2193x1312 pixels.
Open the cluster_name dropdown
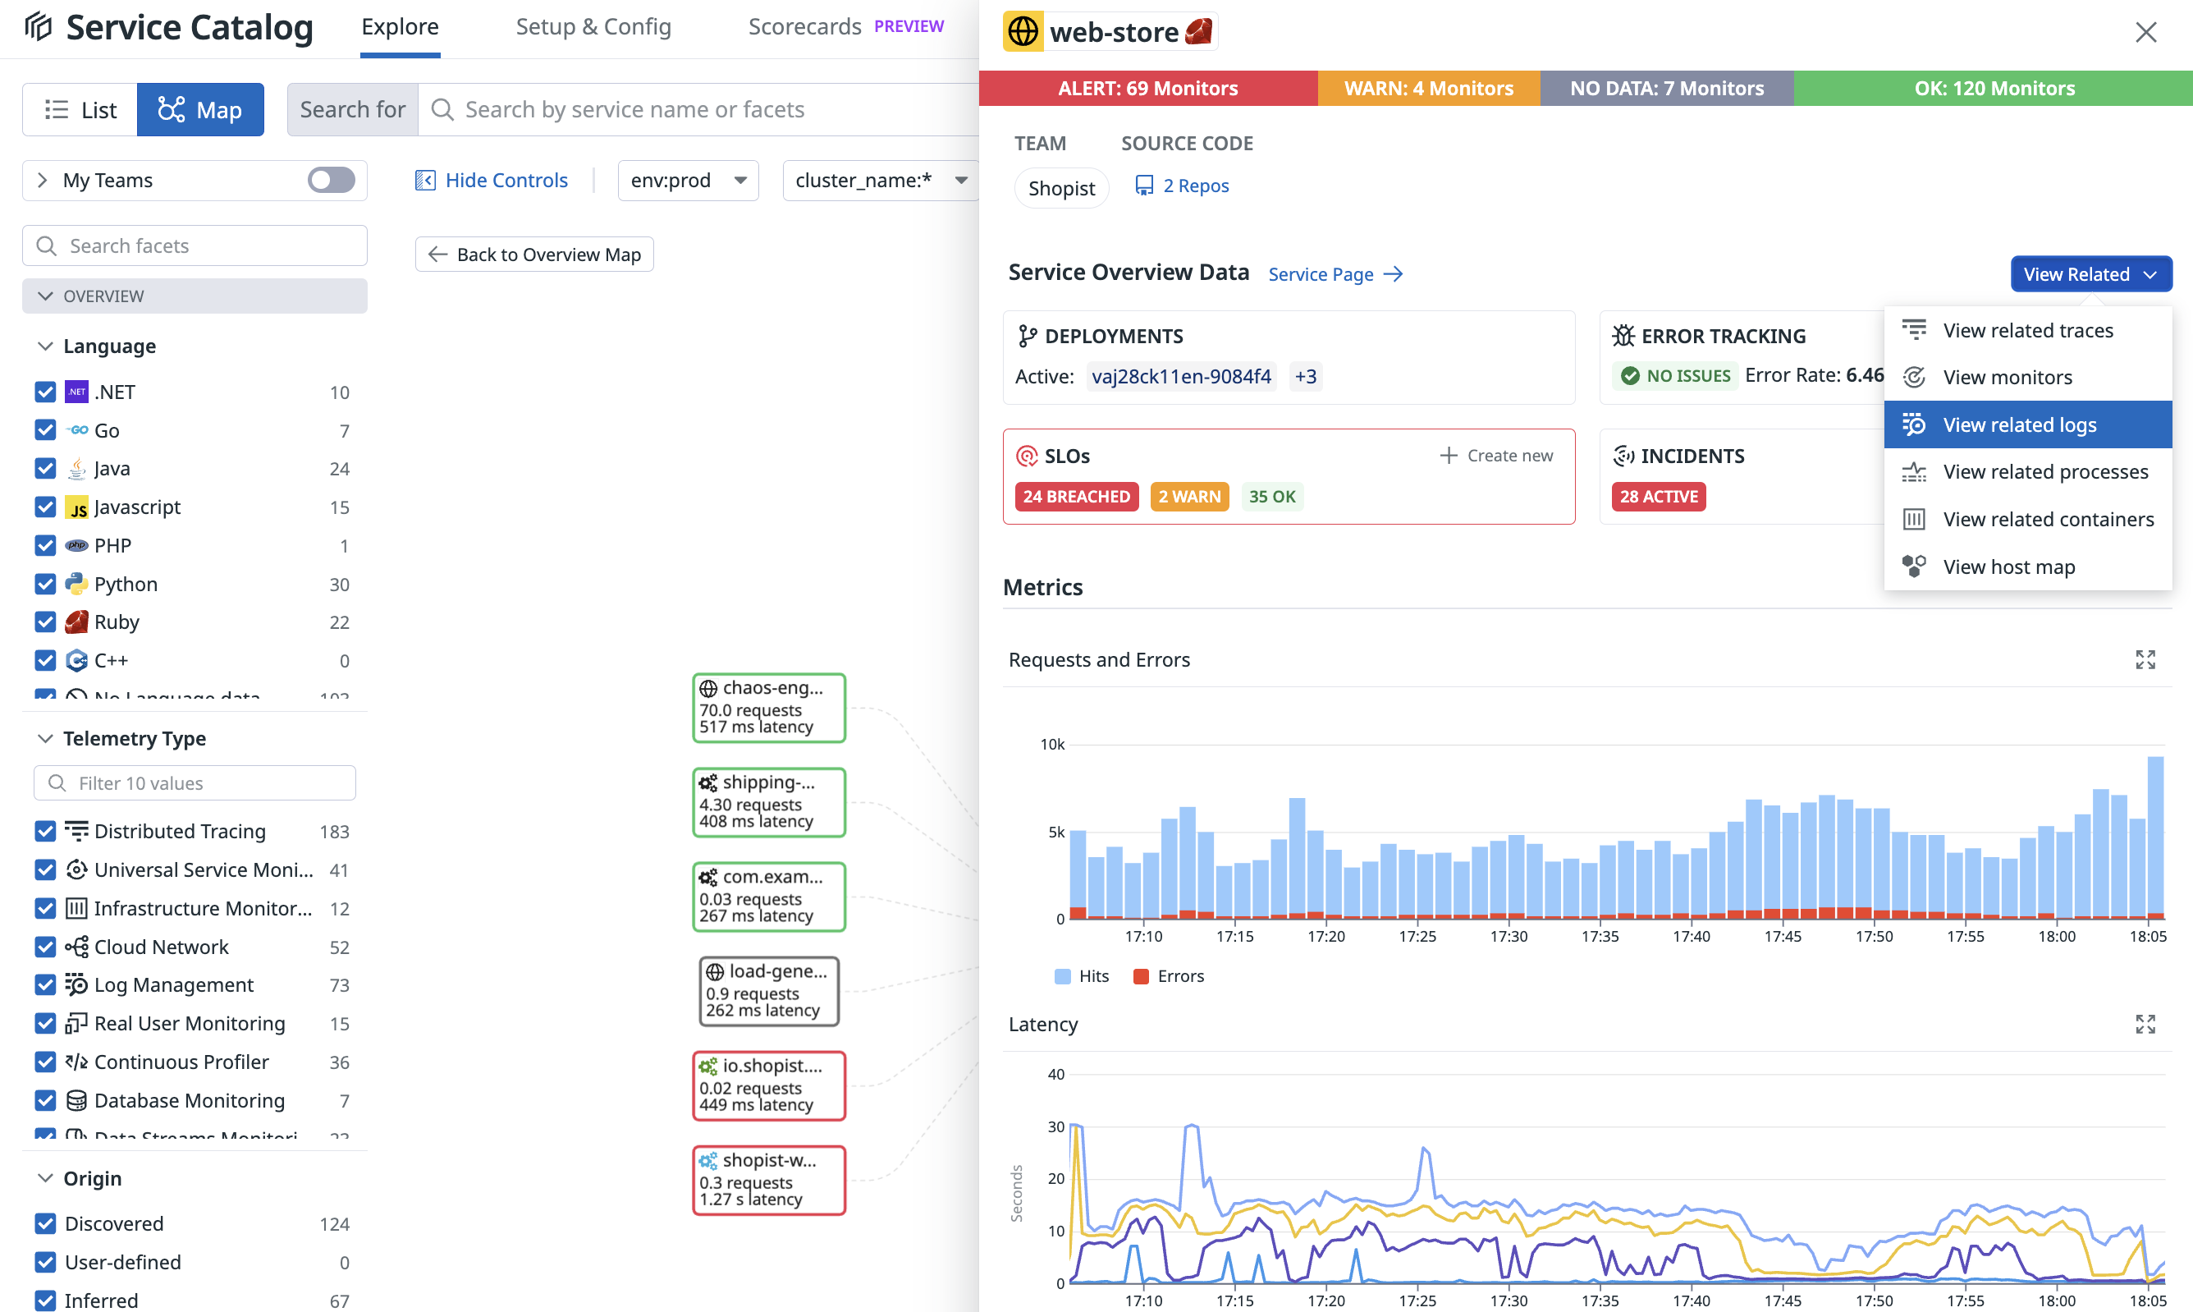point(880,181)
